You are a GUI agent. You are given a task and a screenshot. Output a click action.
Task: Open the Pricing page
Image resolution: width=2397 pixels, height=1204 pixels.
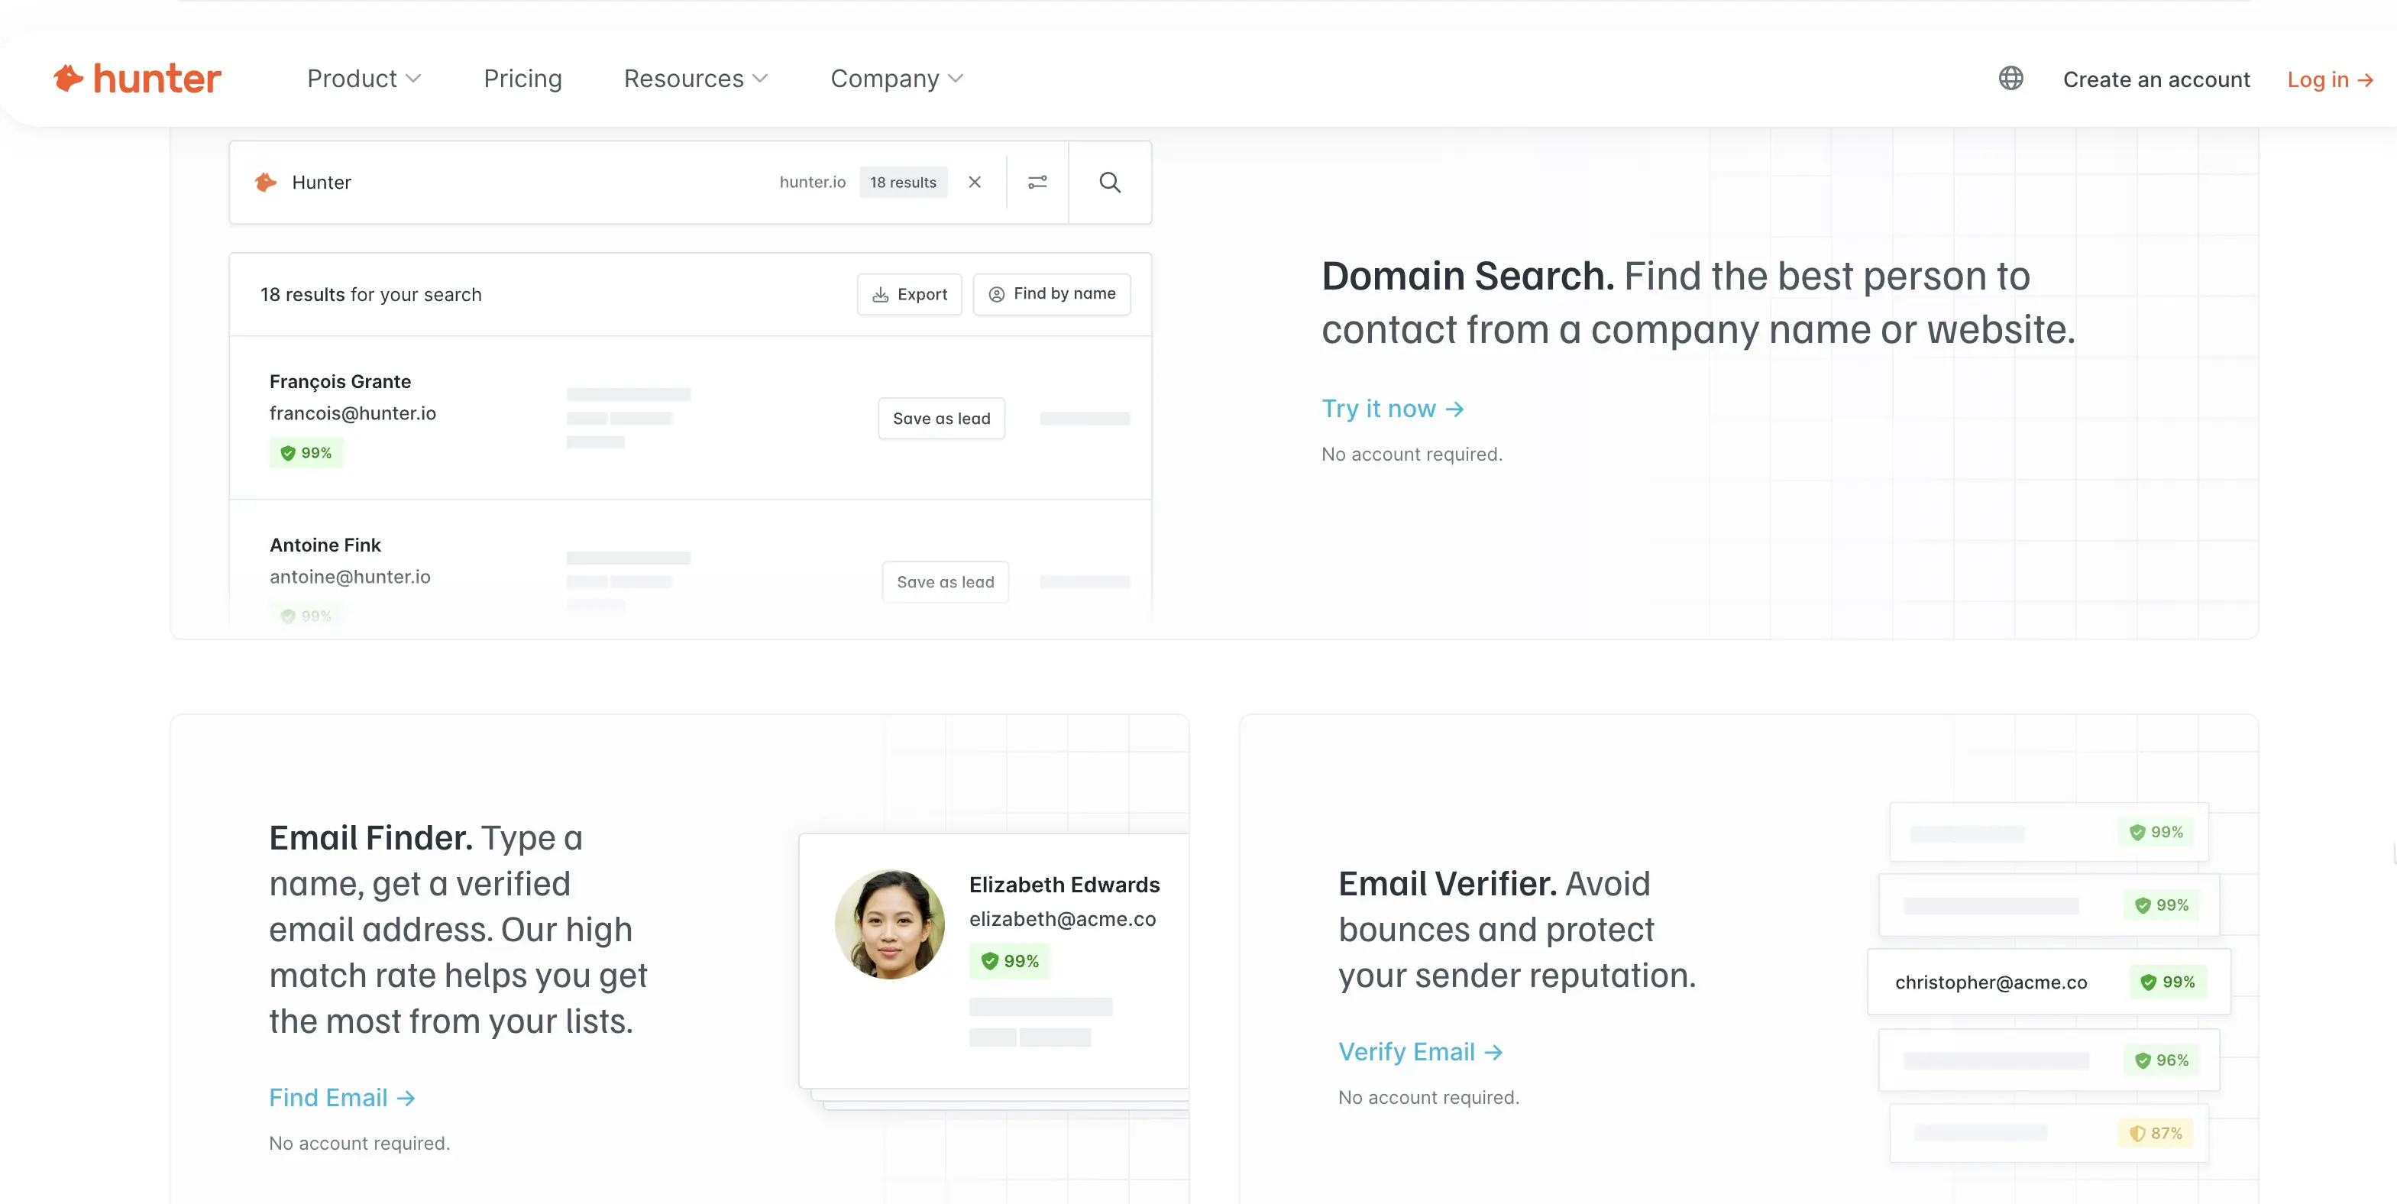point(523,79)
